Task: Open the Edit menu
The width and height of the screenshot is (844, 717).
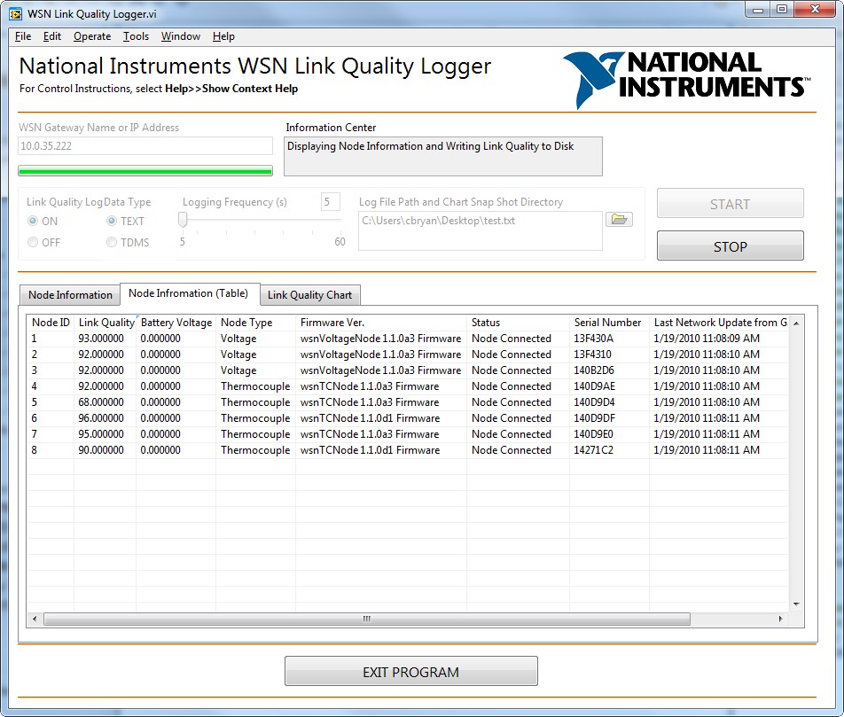Action: click(x=52, y=36)
